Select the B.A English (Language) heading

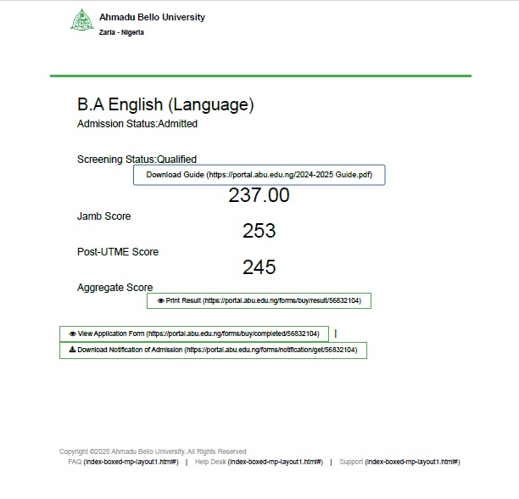click(x=165, y=105)
